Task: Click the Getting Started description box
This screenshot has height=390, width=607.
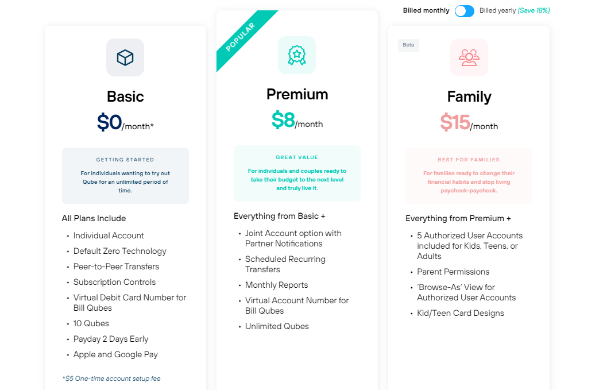Action: (x=125, y=175)
